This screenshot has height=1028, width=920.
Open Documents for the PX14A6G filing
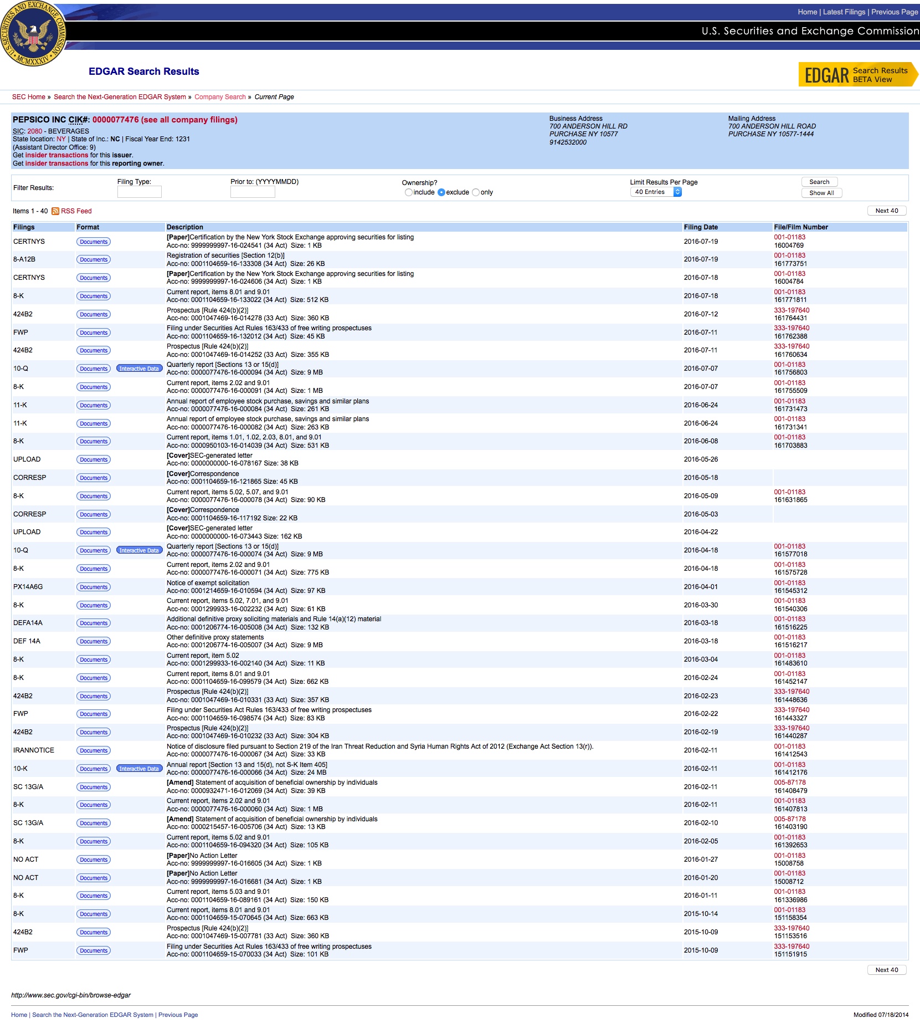tap(94, 587)
